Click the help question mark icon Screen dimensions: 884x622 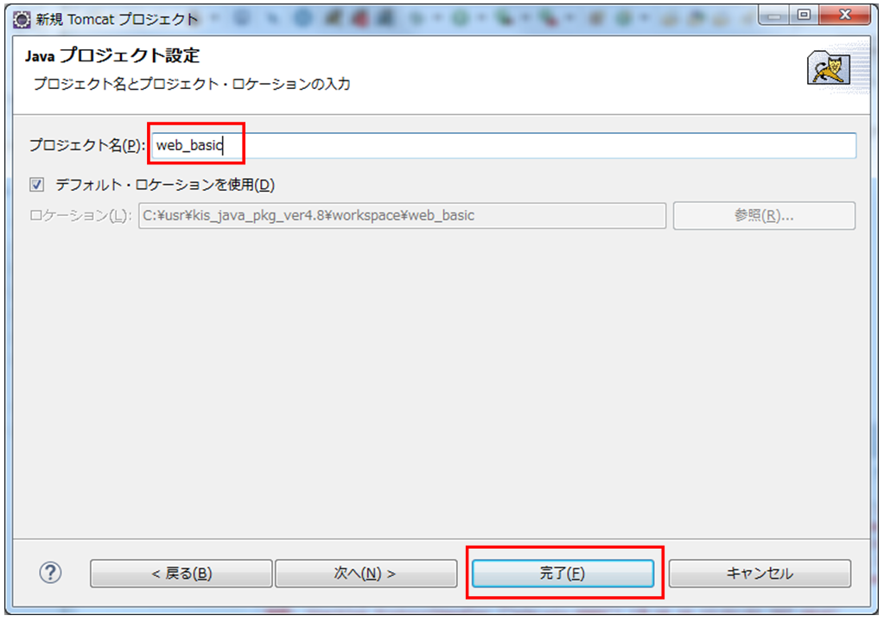point(51,573)
